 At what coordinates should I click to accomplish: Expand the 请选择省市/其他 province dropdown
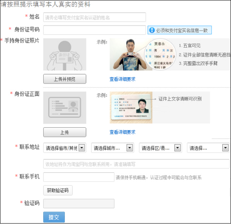click(x=65, y=148)
